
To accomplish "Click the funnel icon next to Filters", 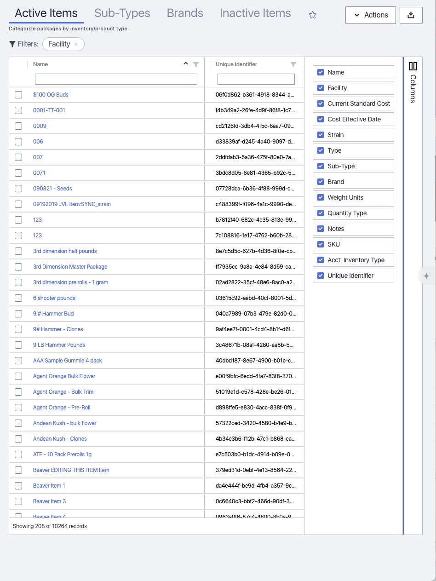I will (x=12, y=44).
